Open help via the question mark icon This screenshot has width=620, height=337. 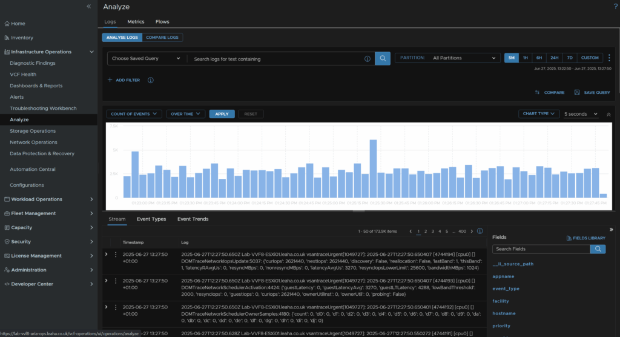(616, 7)
